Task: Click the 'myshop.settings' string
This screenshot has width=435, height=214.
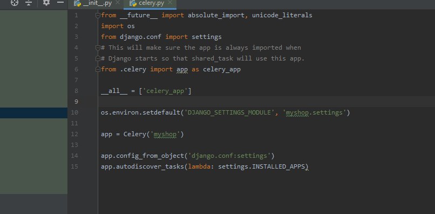Action: 314,112
